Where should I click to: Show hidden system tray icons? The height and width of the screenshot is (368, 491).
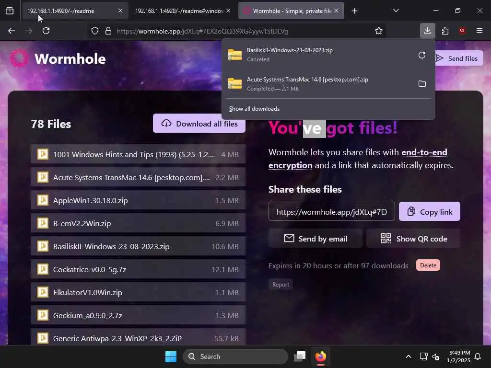click(x=409, y=356)
